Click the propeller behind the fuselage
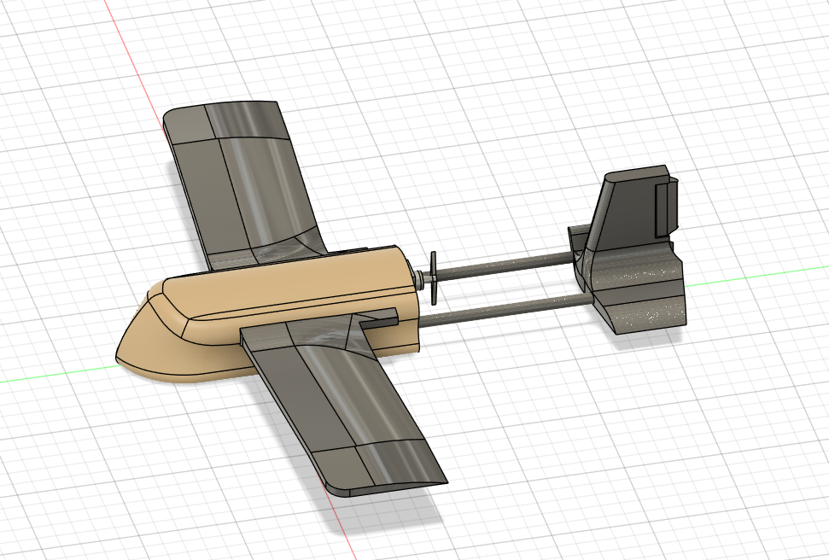Image resolution: width=829 pixels, height=560 pixels. (433, 278)
